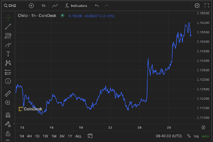
Task: Set range to 1M
Action: 54,136
